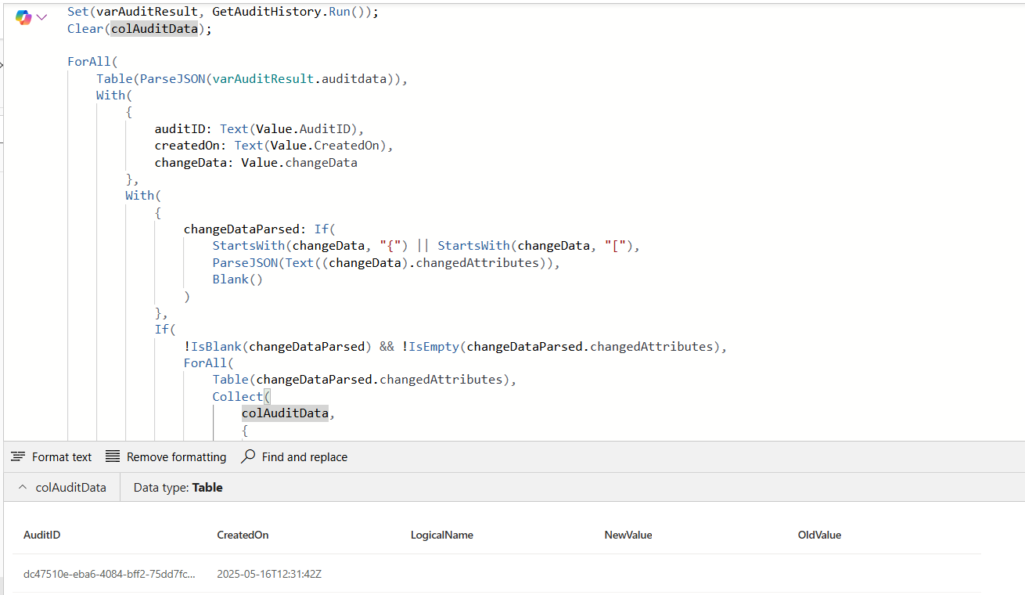1025x595 pixels.
Task: Click GetAuditHistory.Run() in first line
Action: (292, 12)
